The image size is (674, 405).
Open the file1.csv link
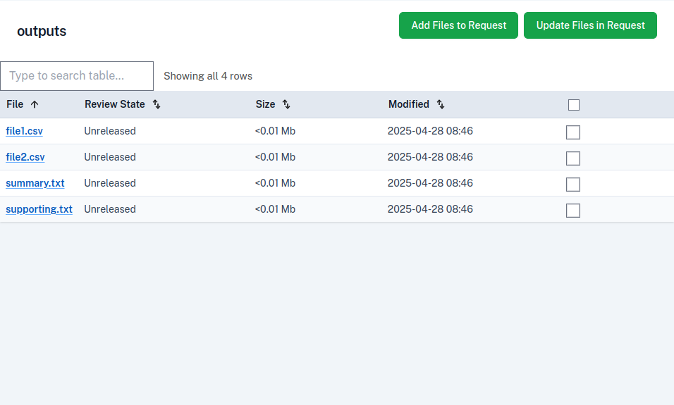24,131
